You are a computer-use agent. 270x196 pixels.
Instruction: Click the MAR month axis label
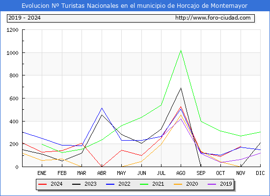(82, 173)
